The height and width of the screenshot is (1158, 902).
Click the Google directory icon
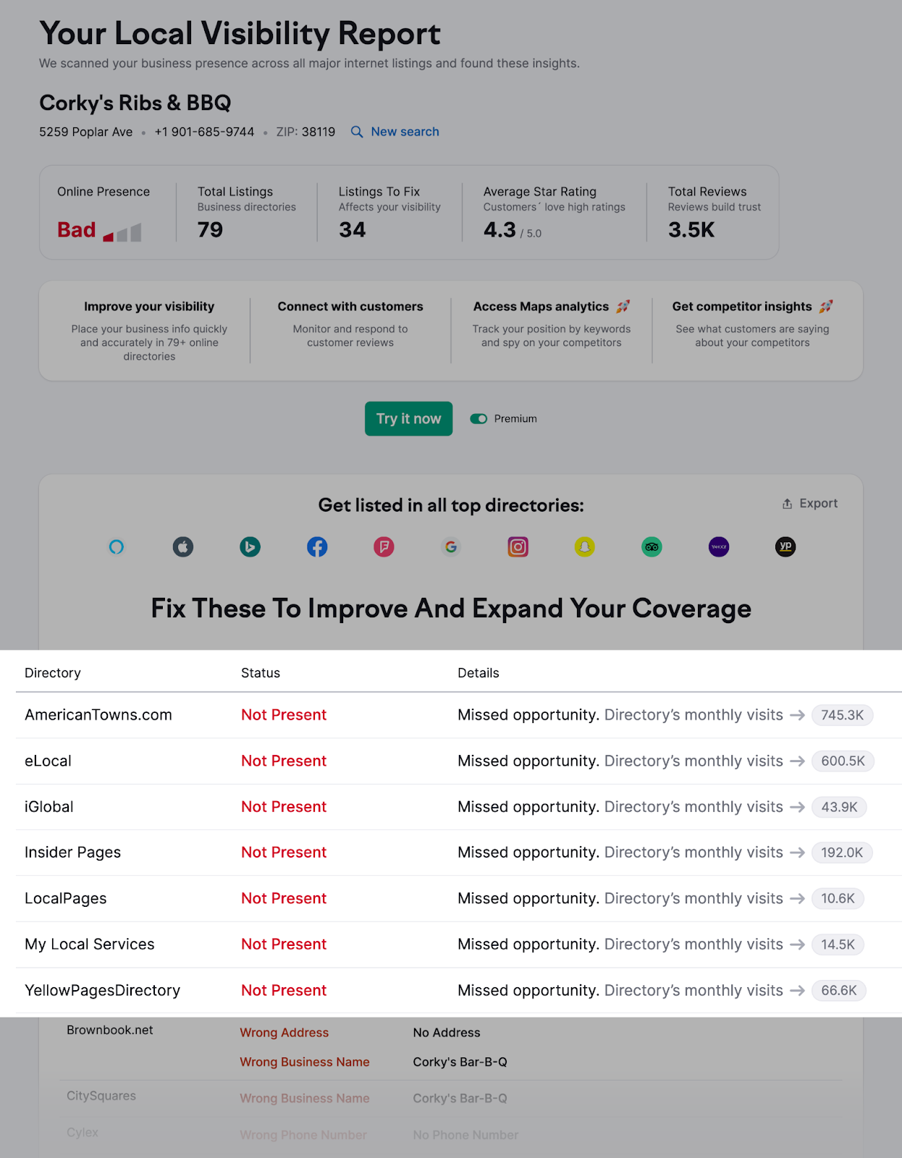pos(451,547)
